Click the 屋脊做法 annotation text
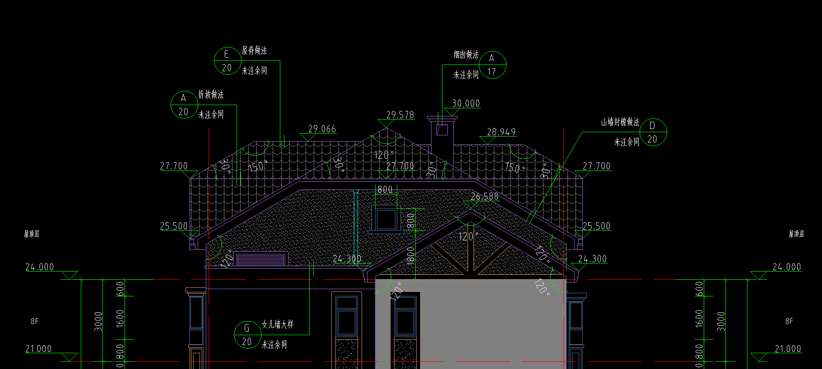822x369 pixels. pos(254,51)
